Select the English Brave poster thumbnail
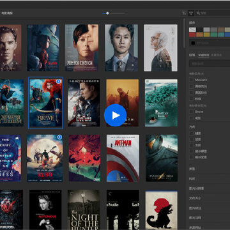 point(45,103)
